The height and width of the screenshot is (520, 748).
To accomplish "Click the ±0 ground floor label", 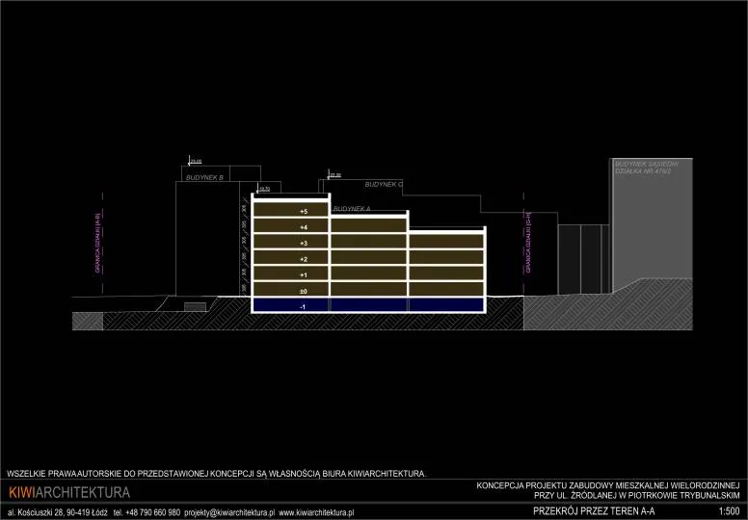I will [304, 290].
